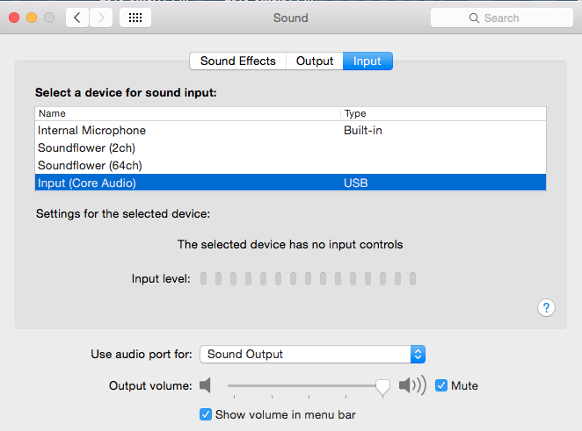582x431 pixels.
Task: Adjust the Output volume slider knob
Action: (x=382, y=385)
